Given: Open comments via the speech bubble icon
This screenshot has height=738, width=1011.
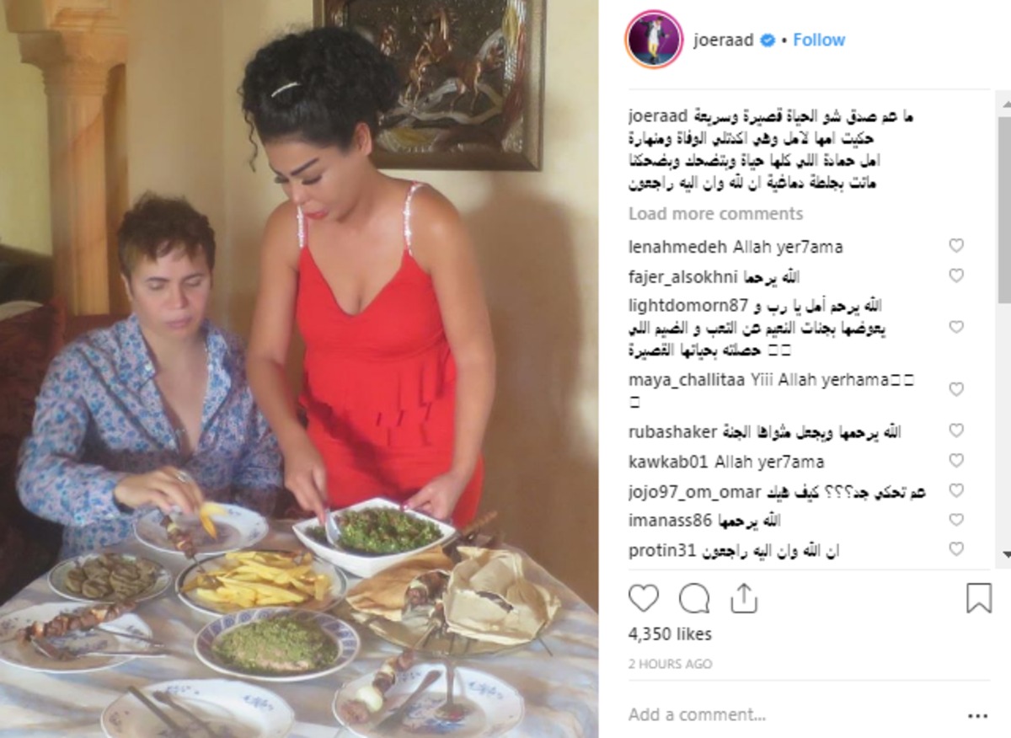Looking at the screenshot, I should click(694, 598).
